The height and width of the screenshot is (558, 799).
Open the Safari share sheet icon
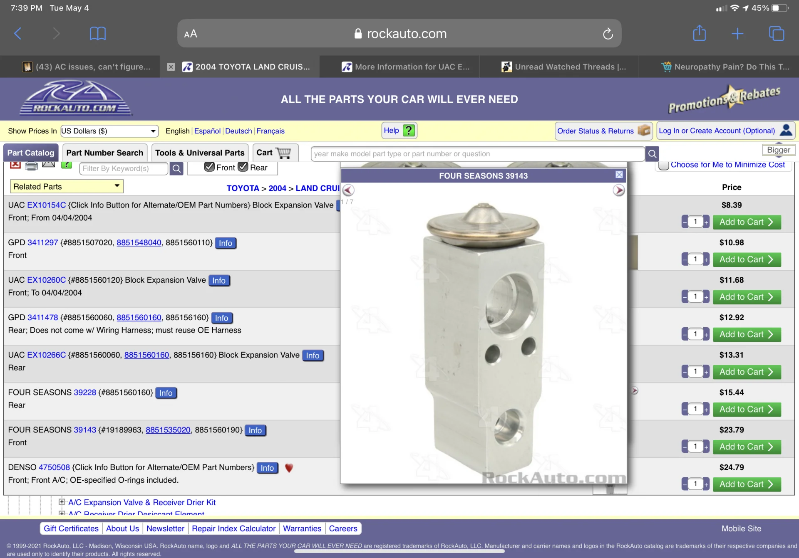pos(699,33)
